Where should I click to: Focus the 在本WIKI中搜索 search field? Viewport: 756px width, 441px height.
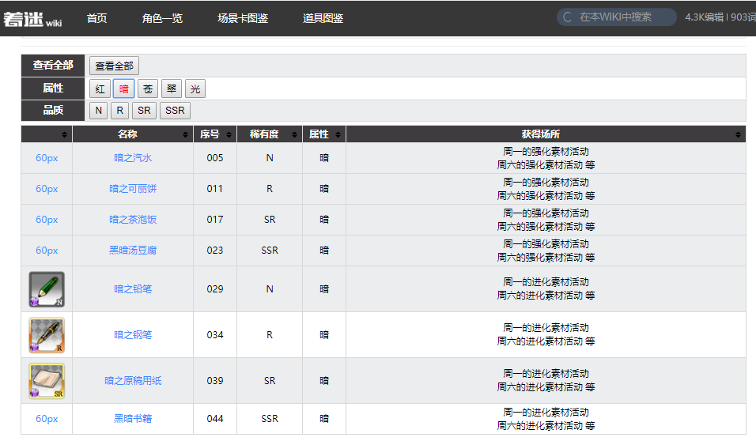click(617, 17)
